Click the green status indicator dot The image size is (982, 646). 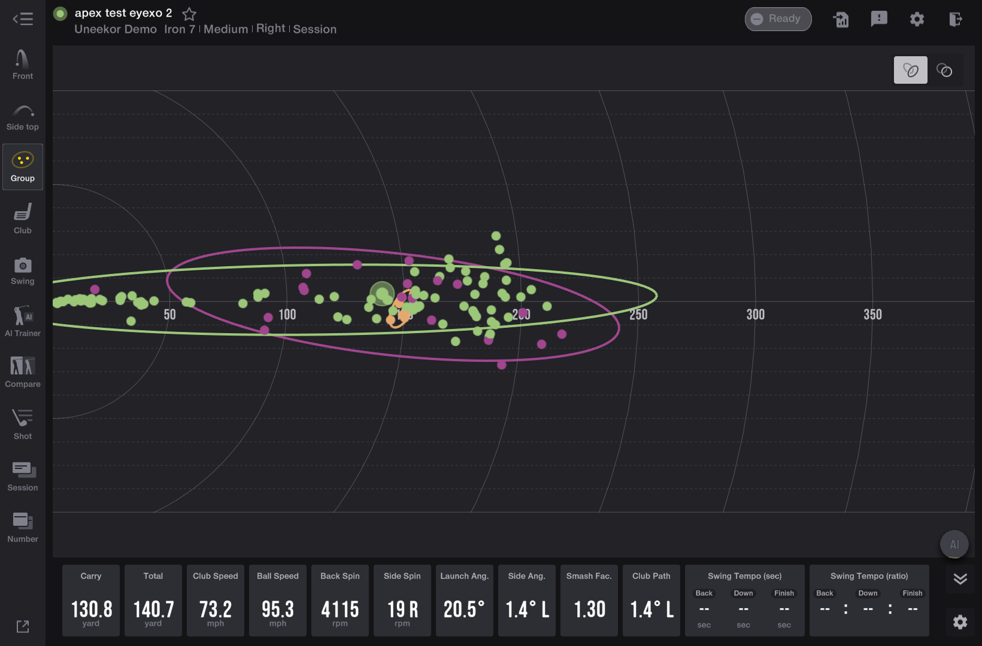point(60,14)
